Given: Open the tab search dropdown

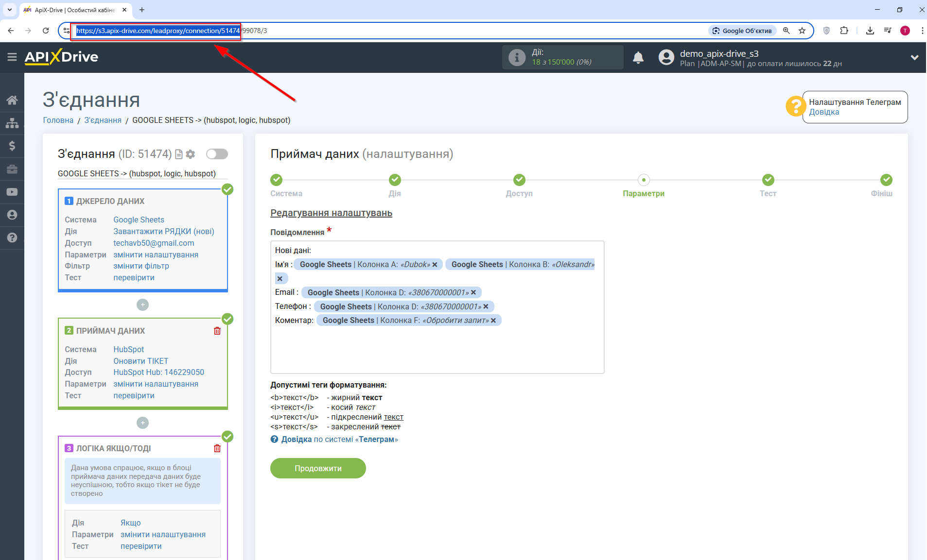Looking at the screenshot, I should (x=9, y=10).
